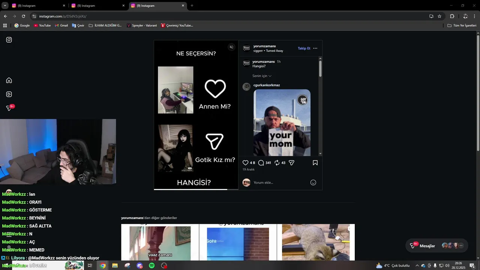Open the install/cast icon in the address bar
Image resolution: width=480 pixels, height=270 pixels.
[431, 16]
